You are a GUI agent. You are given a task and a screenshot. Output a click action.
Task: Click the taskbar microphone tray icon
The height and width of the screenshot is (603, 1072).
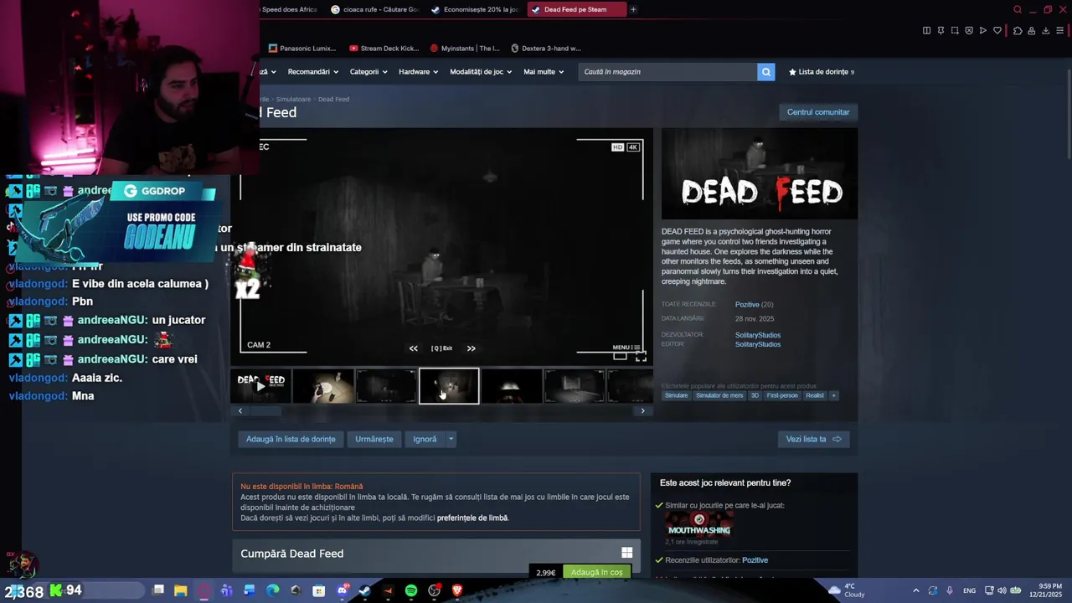coord(949,590)
